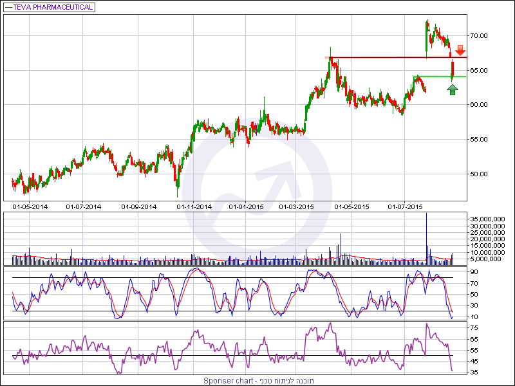Click the 10 level on stochastic panel axis
The width and height of the screenshot is (515, 386).
[x=473, y=317]
